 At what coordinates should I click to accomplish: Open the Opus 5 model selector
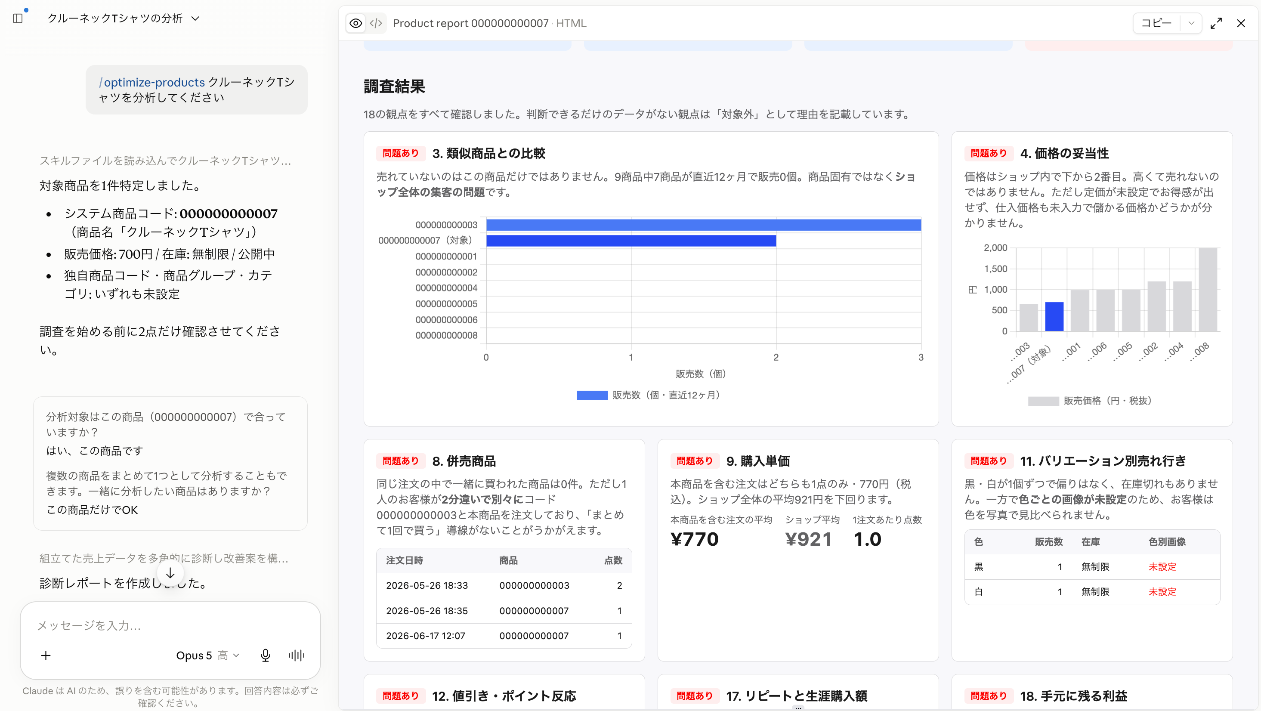[207, 655]
